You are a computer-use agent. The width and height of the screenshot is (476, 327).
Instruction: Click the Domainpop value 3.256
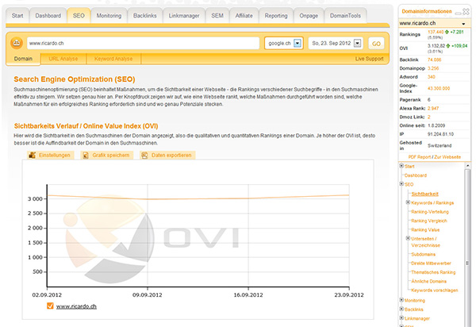coord(433,68)
